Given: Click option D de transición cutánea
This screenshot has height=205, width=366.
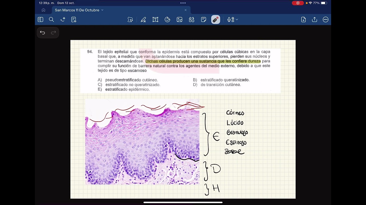Looking at the screenshot, I should pos(217,85).
